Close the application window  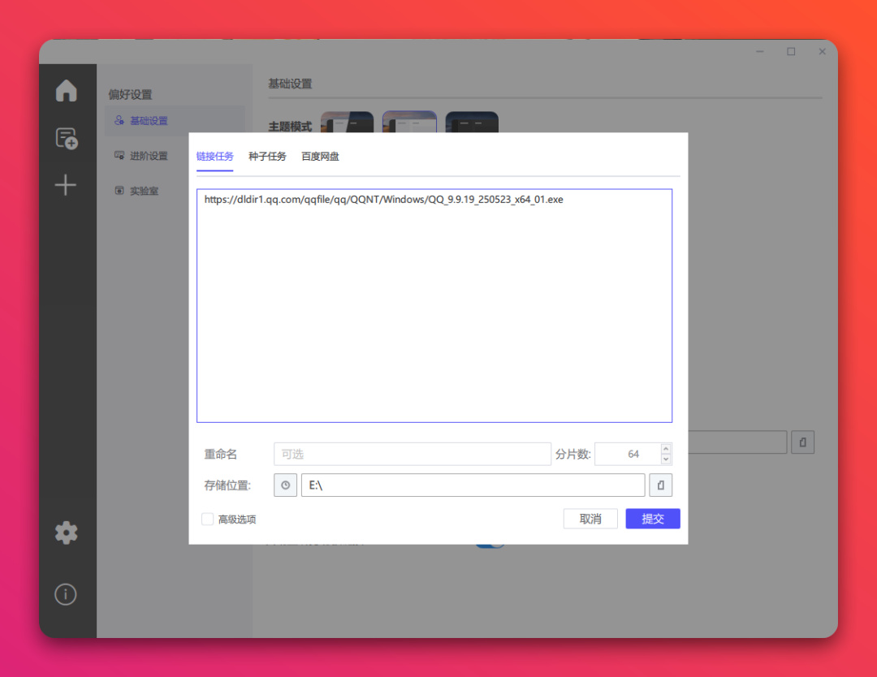[x=822, y=51]
